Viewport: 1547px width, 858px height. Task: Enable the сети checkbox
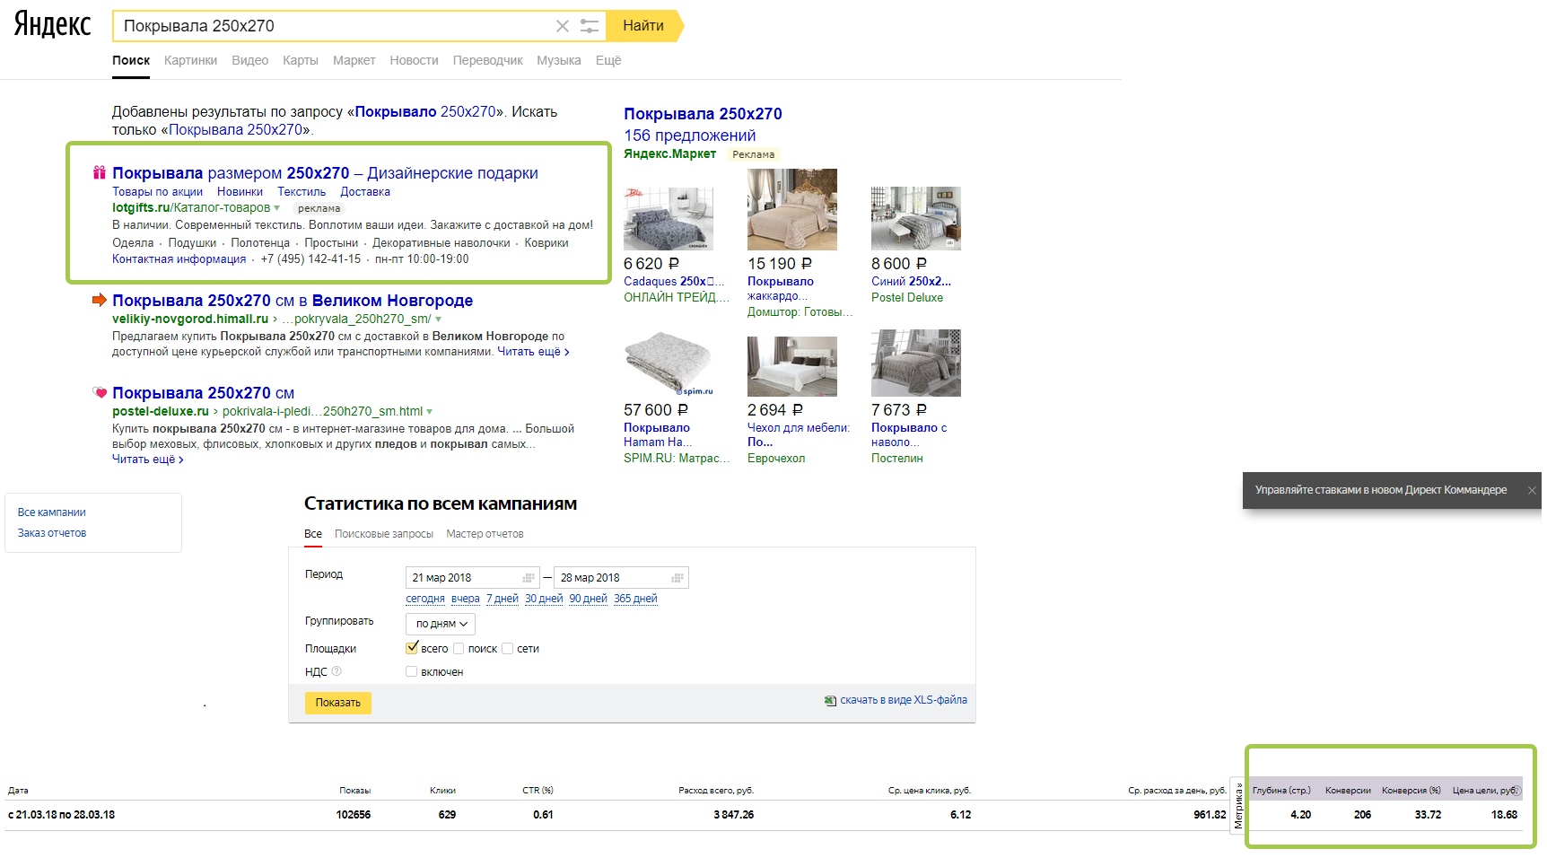click(x=507, y=649)
